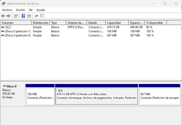Select the 100 MB partition block in disk map

click(x=40, y=96)
